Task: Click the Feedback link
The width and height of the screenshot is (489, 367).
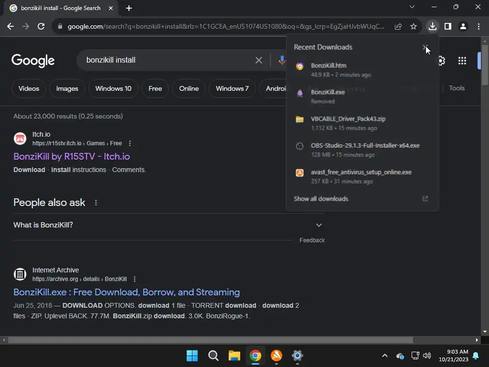Action: [312, 240]
